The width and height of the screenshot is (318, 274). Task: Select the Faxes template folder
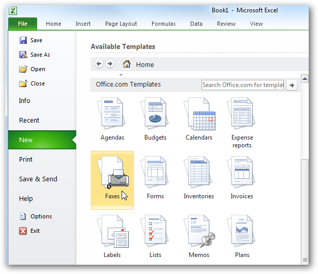112,180
